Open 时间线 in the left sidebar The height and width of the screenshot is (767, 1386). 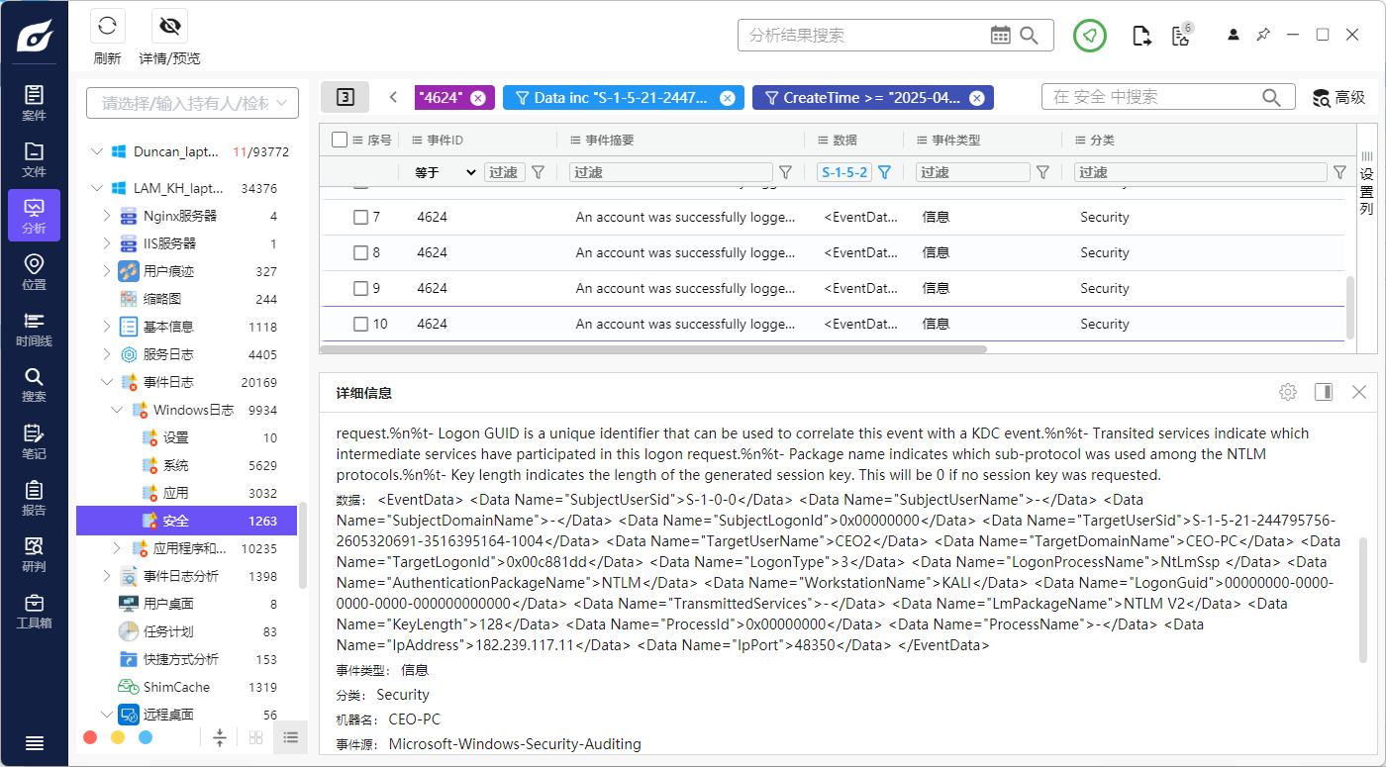pyautogui.click(x=34, y=329)
